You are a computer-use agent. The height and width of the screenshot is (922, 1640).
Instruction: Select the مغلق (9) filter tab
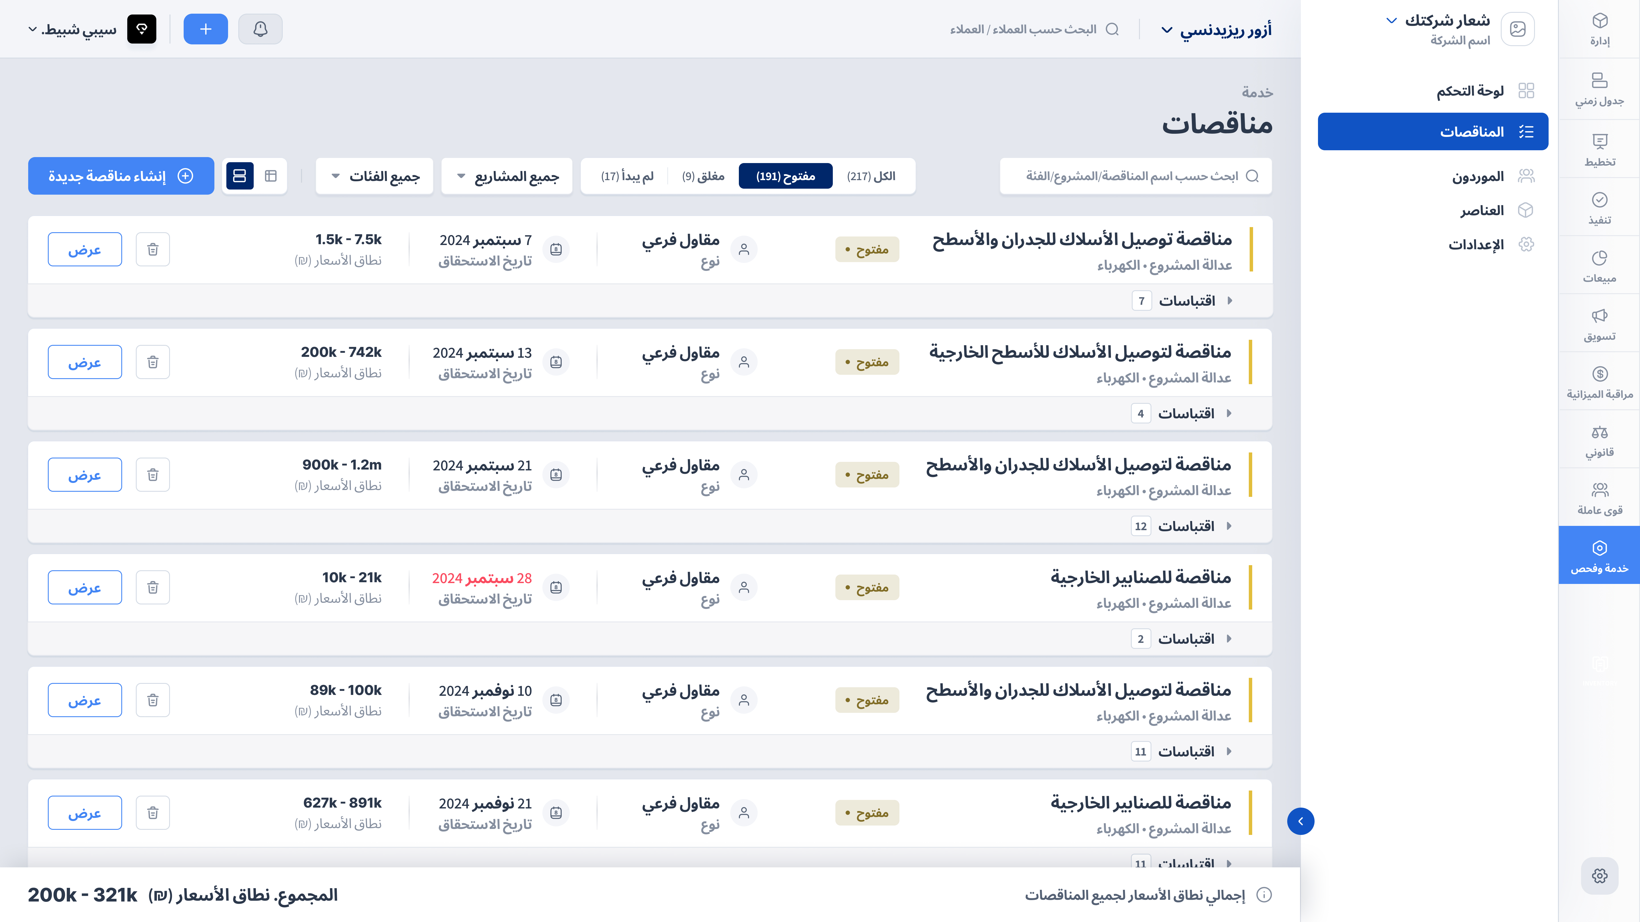pyautogui.click(x=703, y=176)
